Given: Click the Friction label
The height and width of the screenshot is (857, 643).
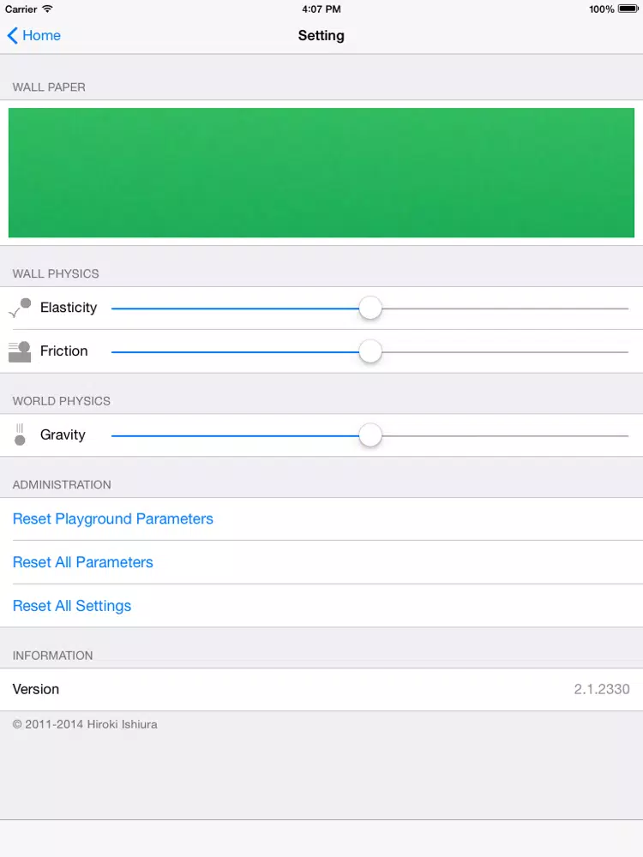Looking at the screenshot, I should (64, 351).
